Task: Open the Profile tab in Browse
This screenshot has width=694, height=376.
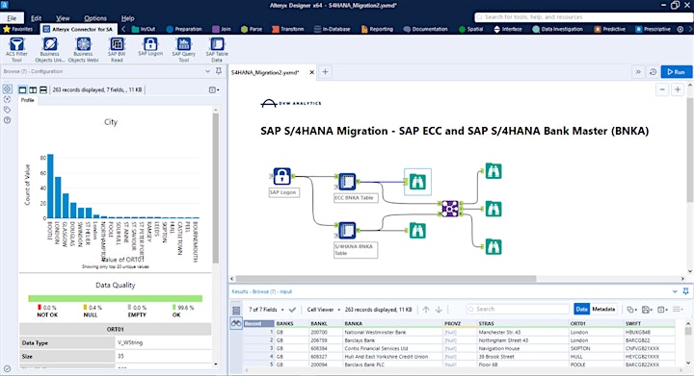Action: tap(27, 100)
